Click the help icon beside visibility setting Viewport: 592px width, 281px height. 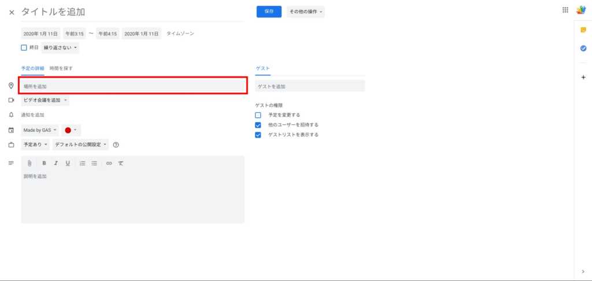tap(116, 145)
